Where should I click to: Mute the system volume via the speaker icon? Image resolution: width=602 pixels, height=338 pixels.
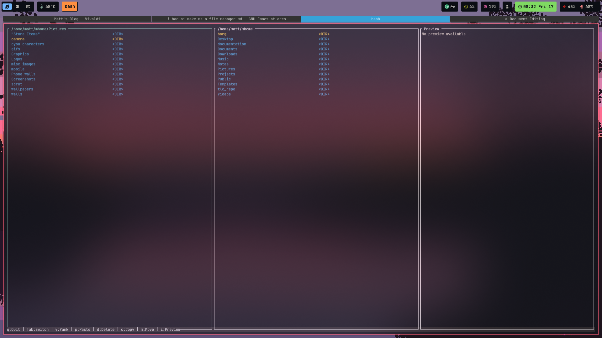coord(564,7)
